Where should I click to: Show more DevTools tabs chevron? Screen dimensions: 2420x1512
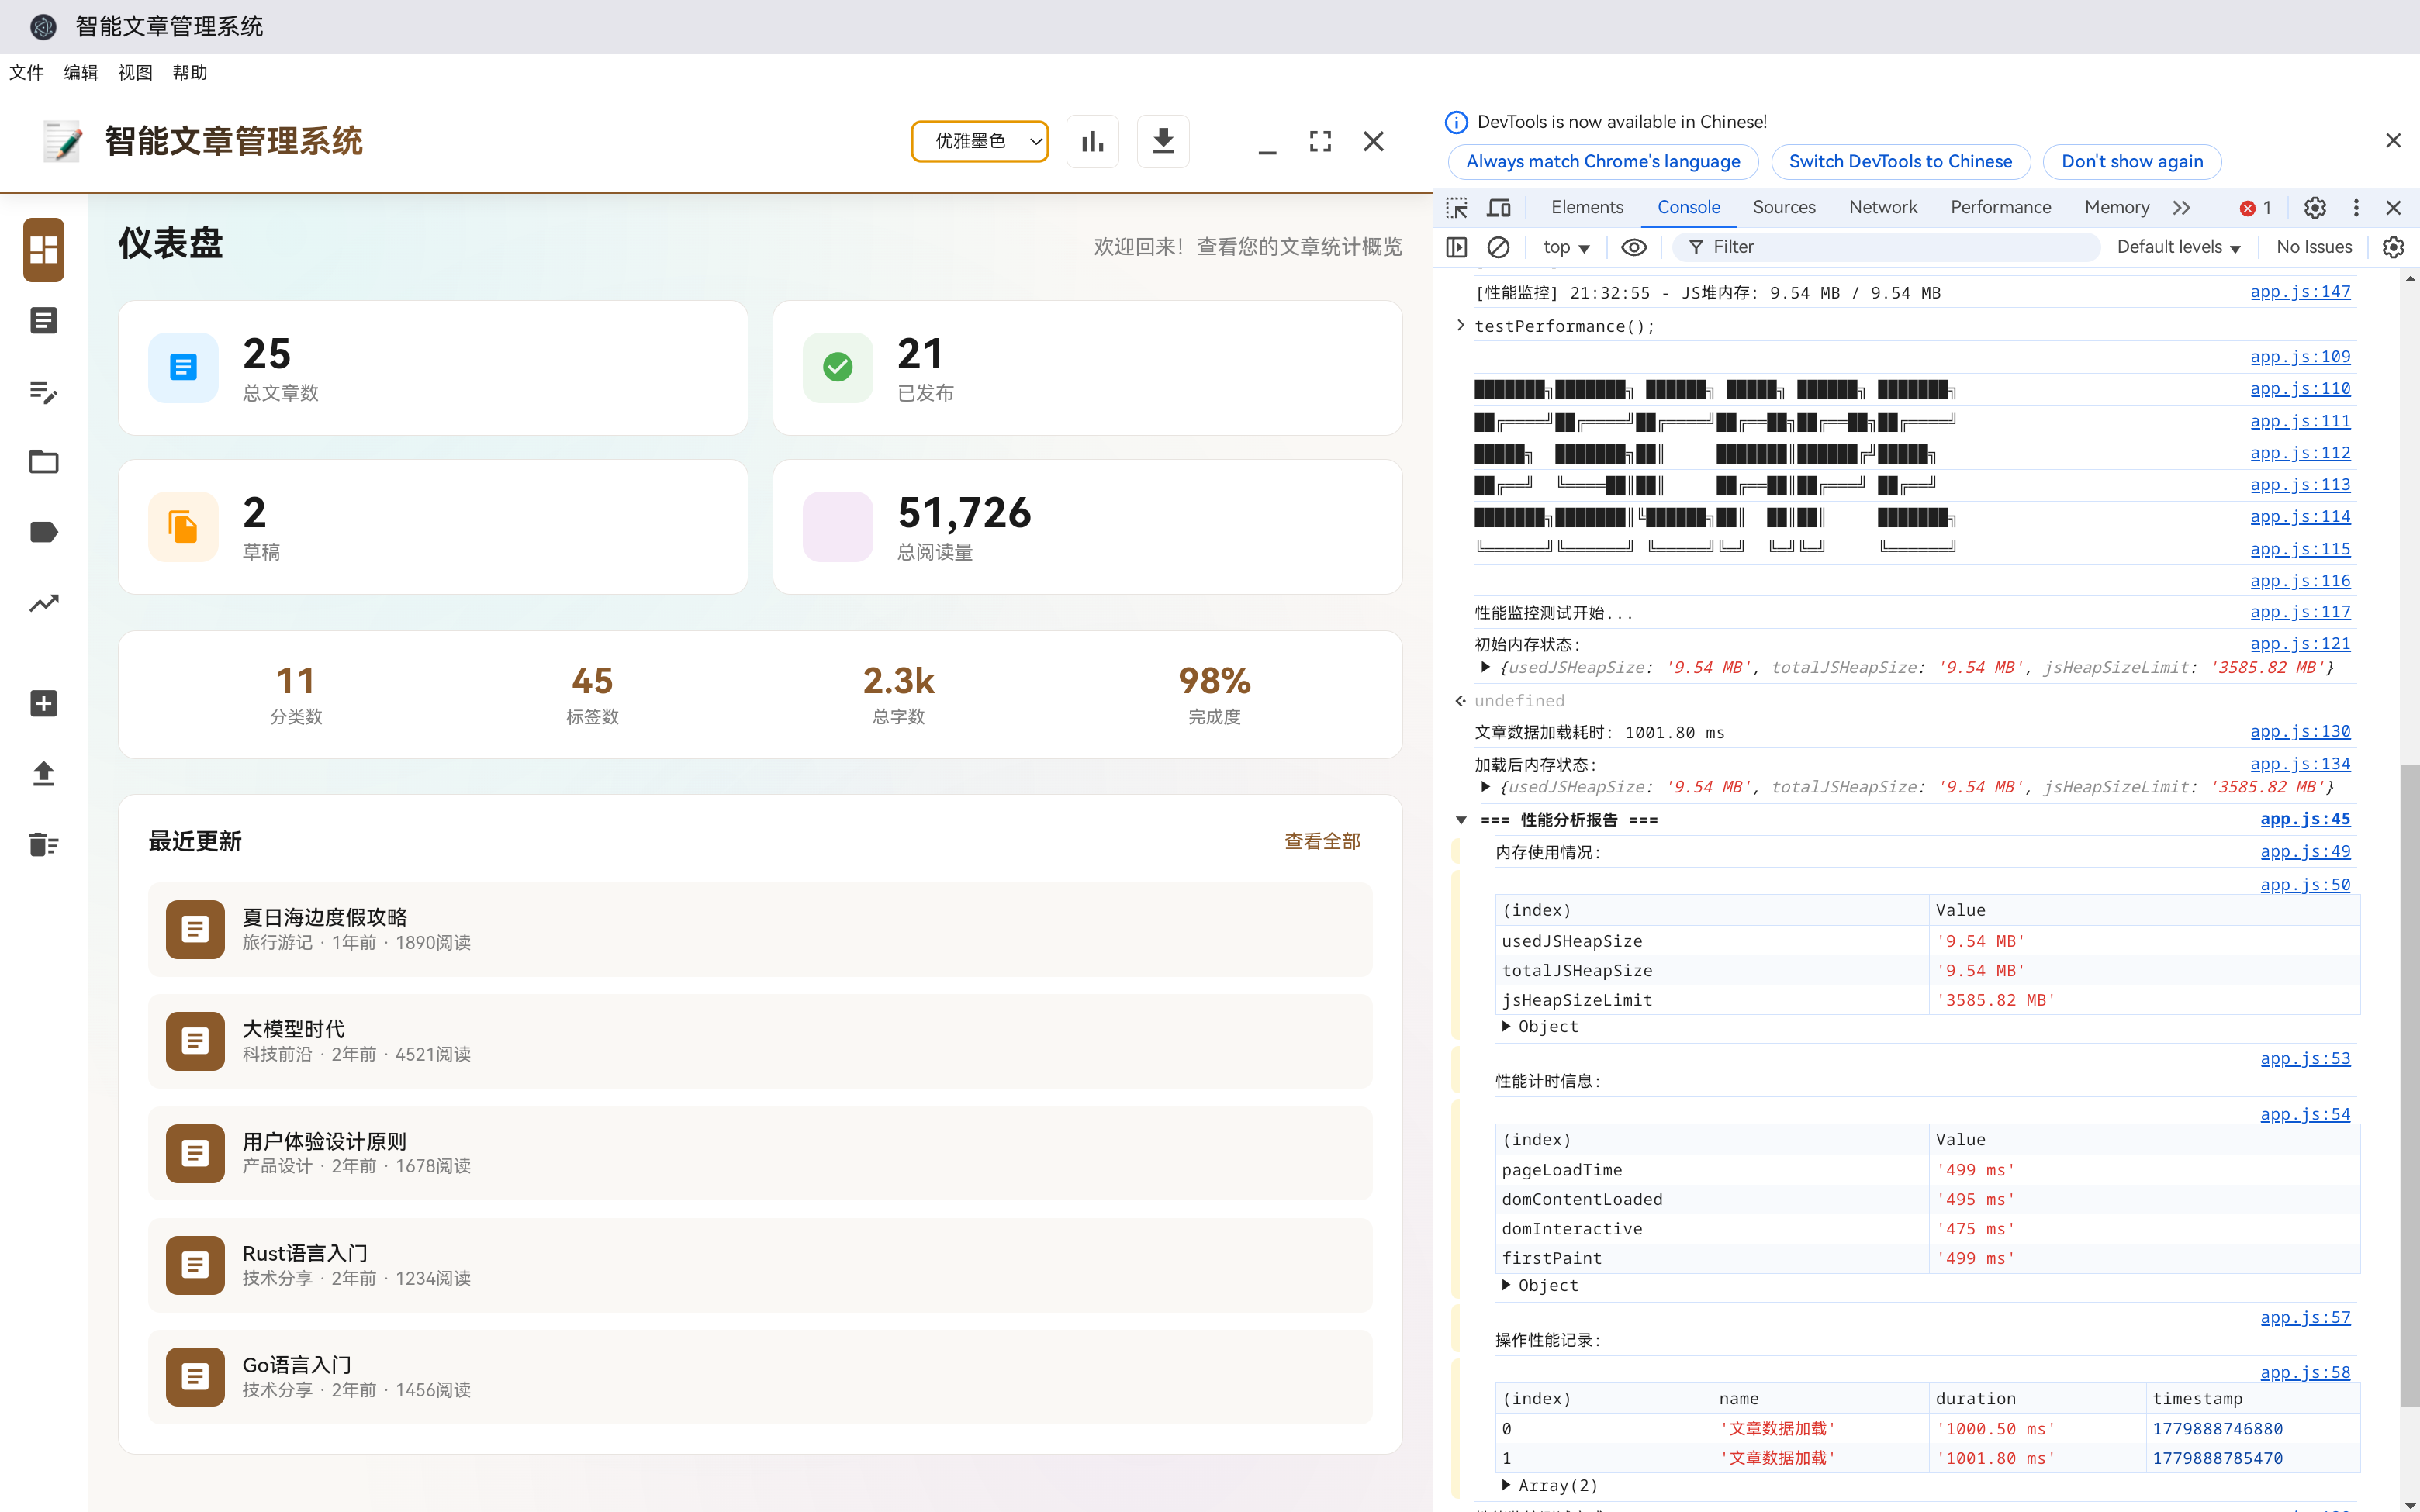[x=2182, y=207]
